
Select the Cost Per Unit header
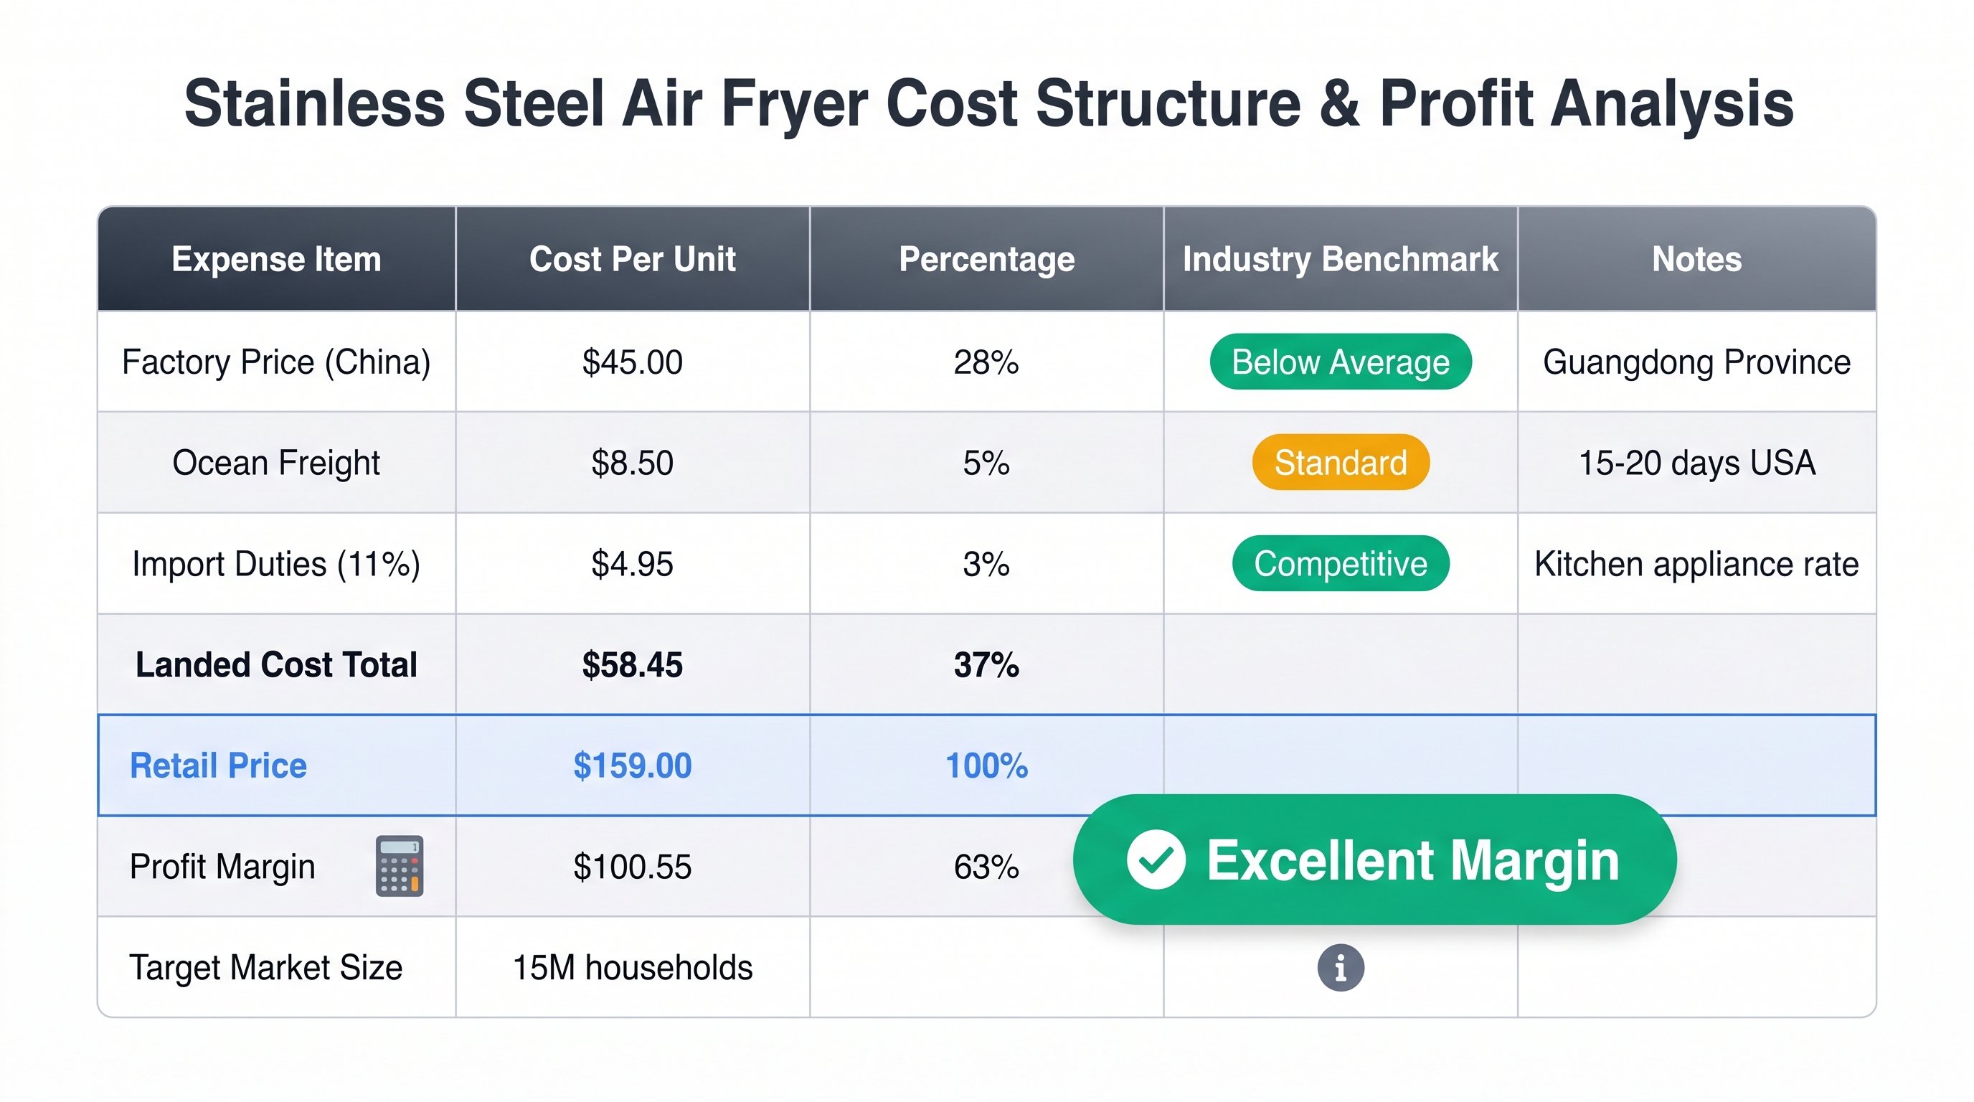point(632,259)
